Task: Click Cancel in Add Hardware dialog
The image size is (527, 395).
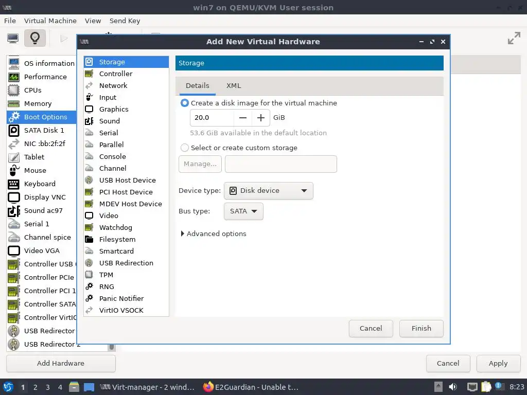Action: click(371, 329)
